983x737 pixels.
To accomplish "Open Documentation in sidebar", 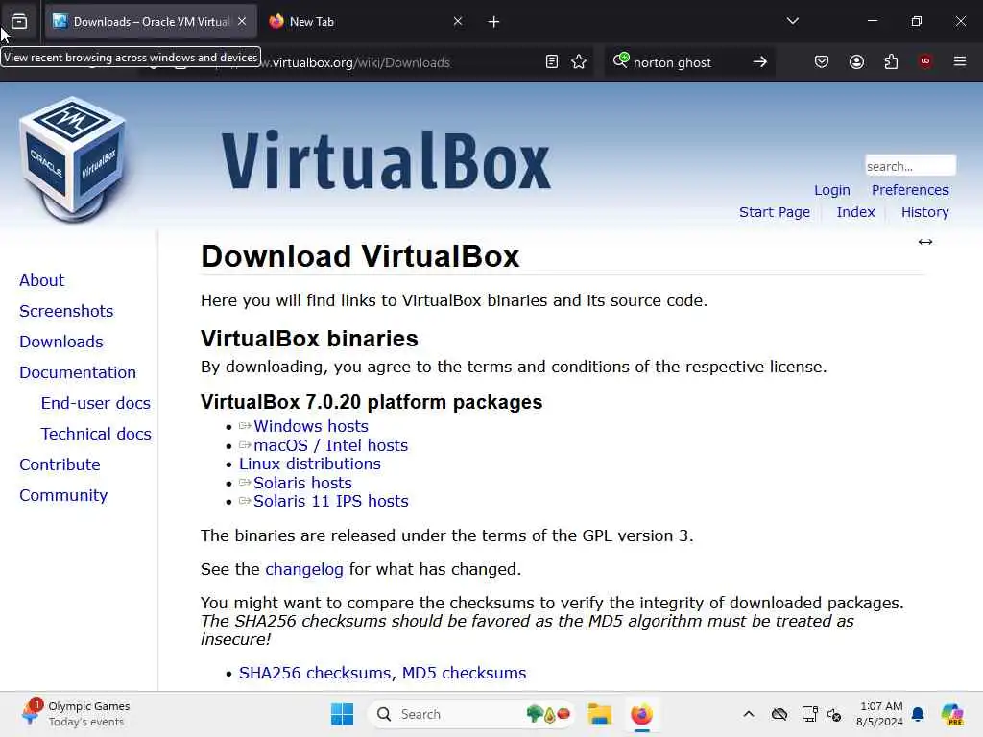I will coord(78,372).
